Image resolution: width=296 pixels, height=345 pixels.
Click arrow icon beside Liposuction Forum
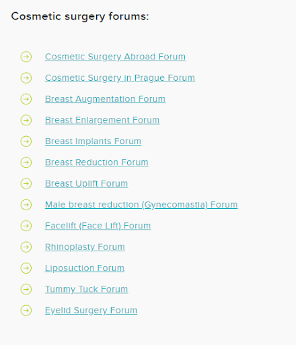point(26,268)
